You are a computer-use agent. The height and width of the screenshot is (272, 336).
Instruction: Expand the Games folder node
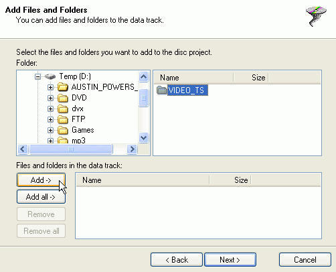coord(50,130)
